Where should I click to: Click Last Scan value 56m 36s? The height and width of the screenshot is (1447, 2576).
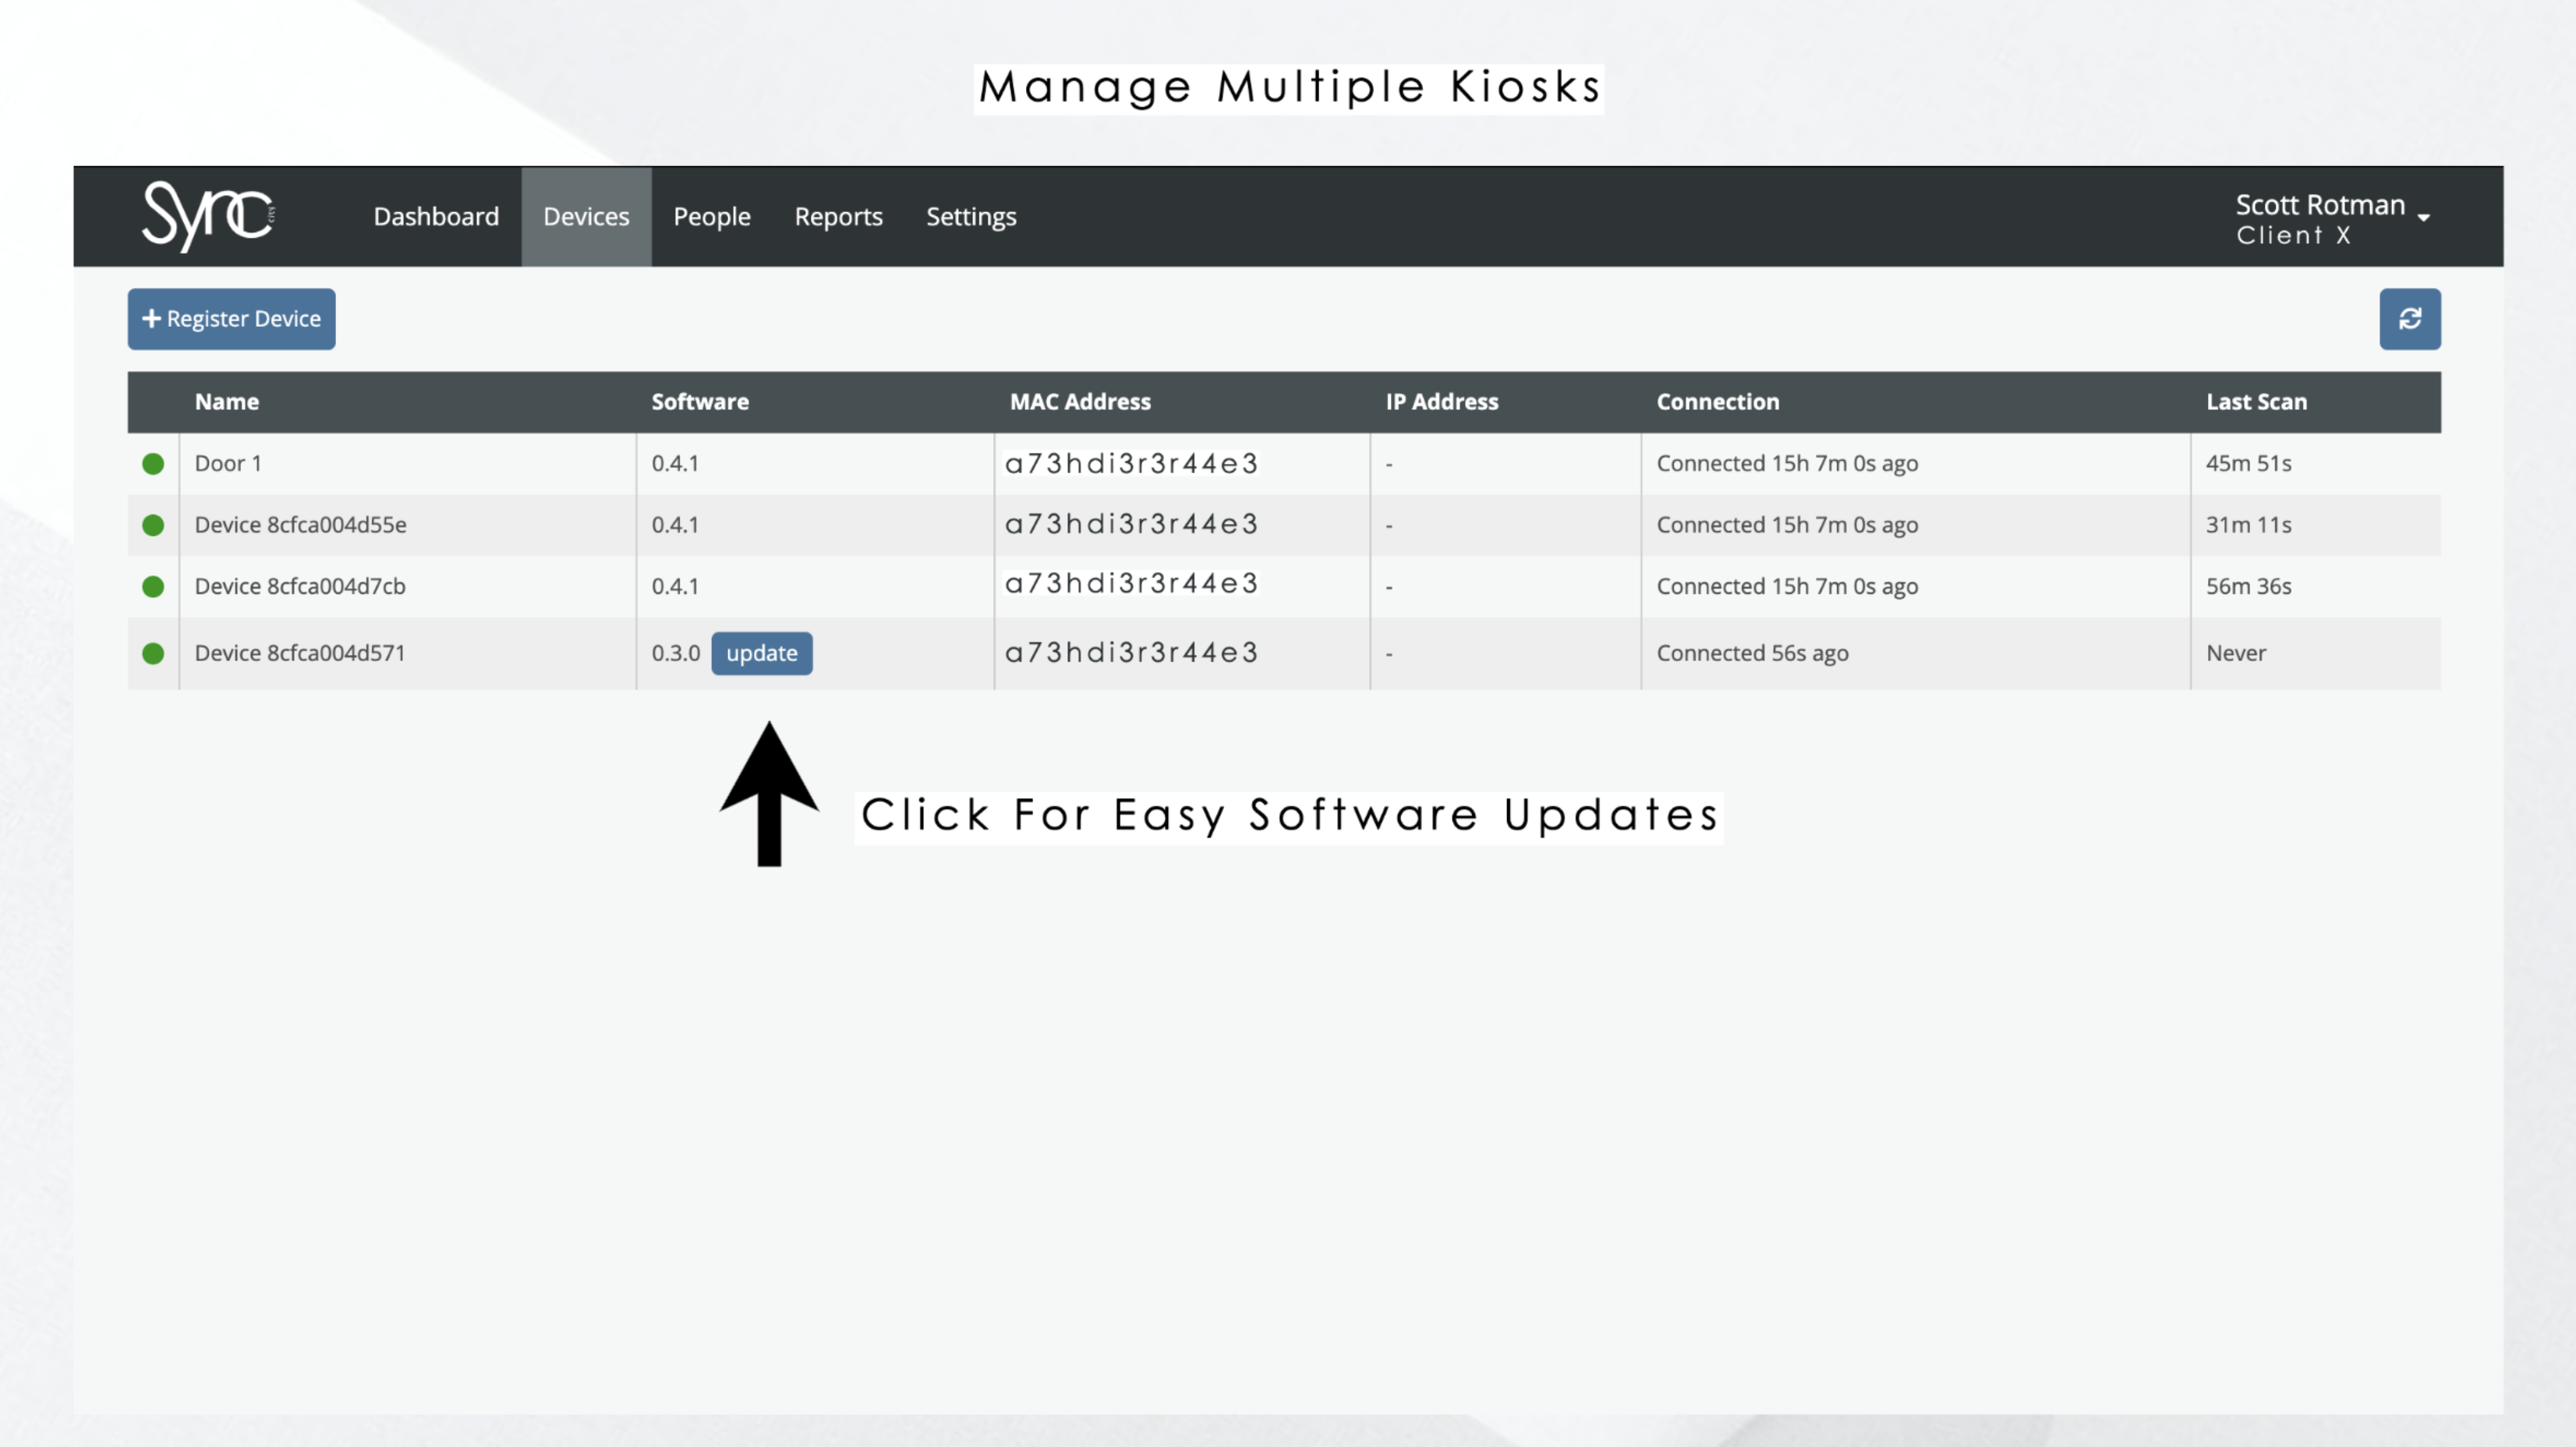coord(2248,587)
